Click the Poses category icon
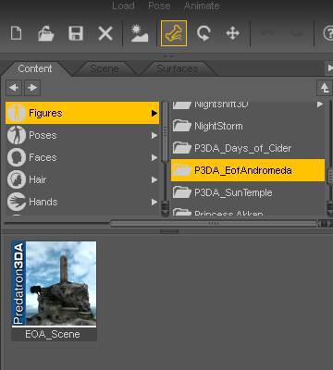This screenshot has width=333, height=370. pyautogui.click(x=17, y=135)
